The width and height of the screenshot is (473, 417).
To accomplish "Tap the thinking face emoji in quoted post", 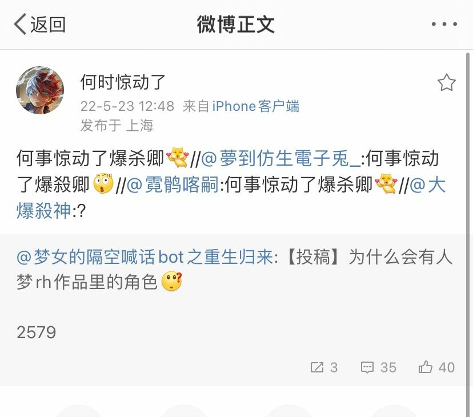I will pyautogui.click(x=172, y=282).
